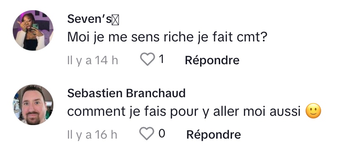Open the Sebastien Branchaud username link
Screen dimensions: 357x153
coord(126,93)
